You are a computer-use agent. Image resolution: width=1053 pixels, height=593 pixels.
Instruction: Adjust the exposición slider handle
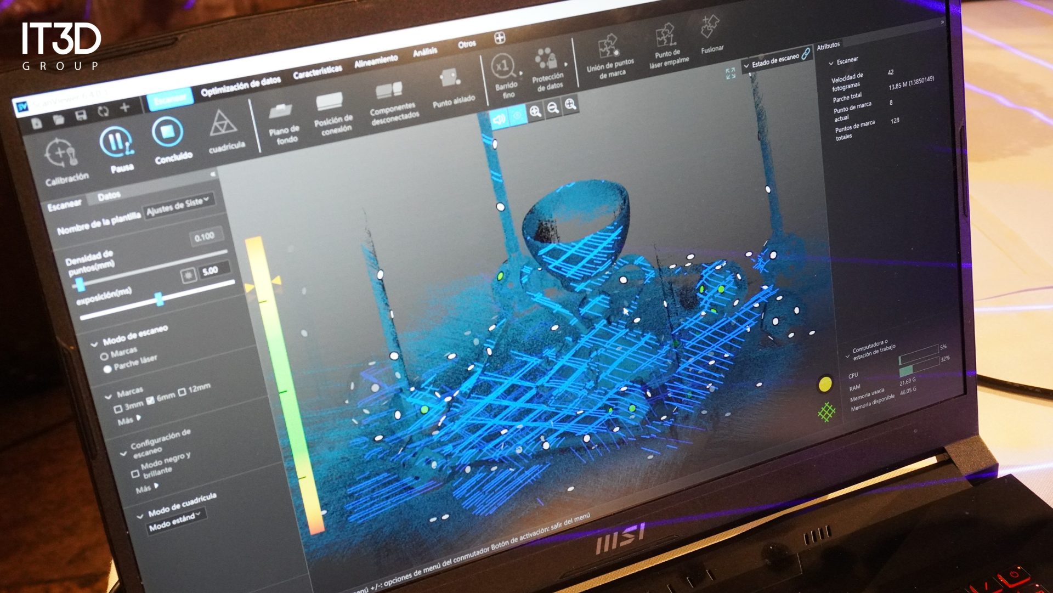click(x=159, y=299)
